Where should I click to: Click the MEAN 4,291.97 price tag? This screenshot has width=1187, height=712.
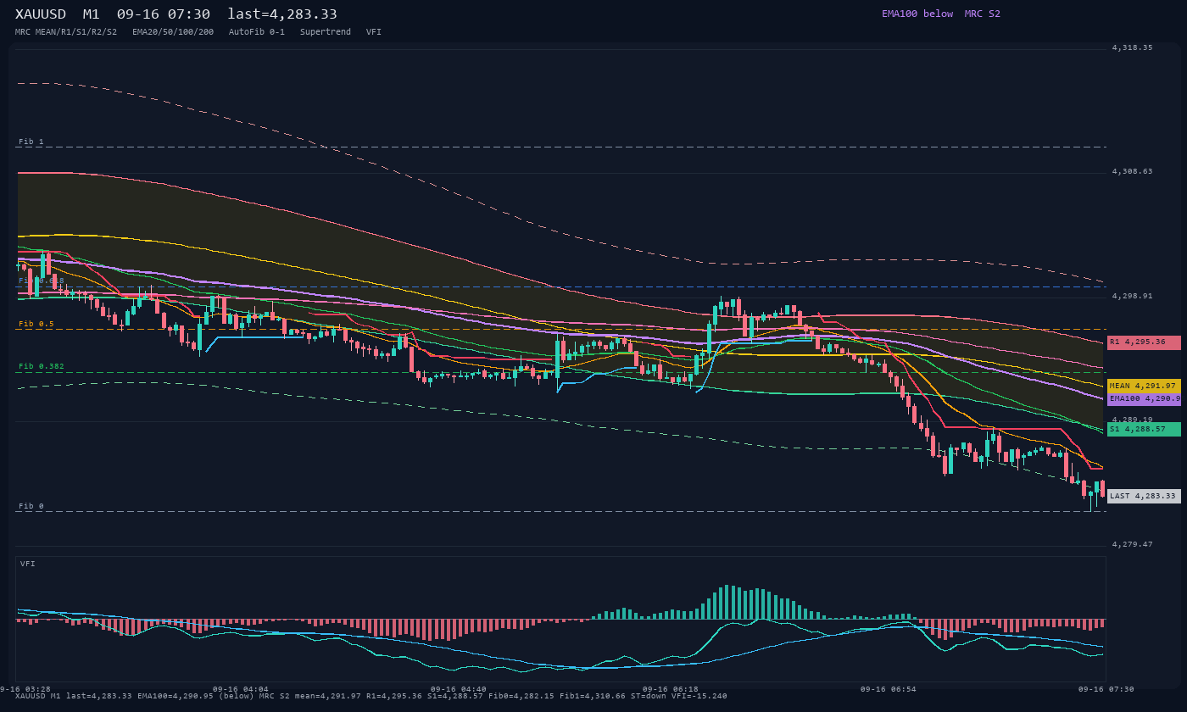coord(1144,386)
